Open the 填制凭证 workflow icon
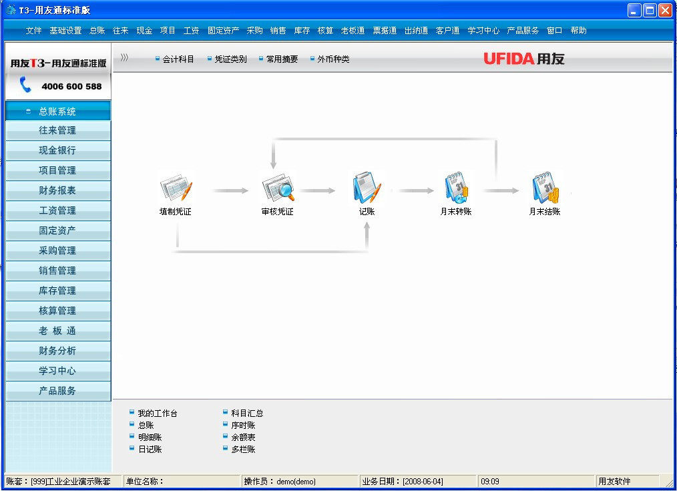 pyautogui.click(x=176, y=188)
